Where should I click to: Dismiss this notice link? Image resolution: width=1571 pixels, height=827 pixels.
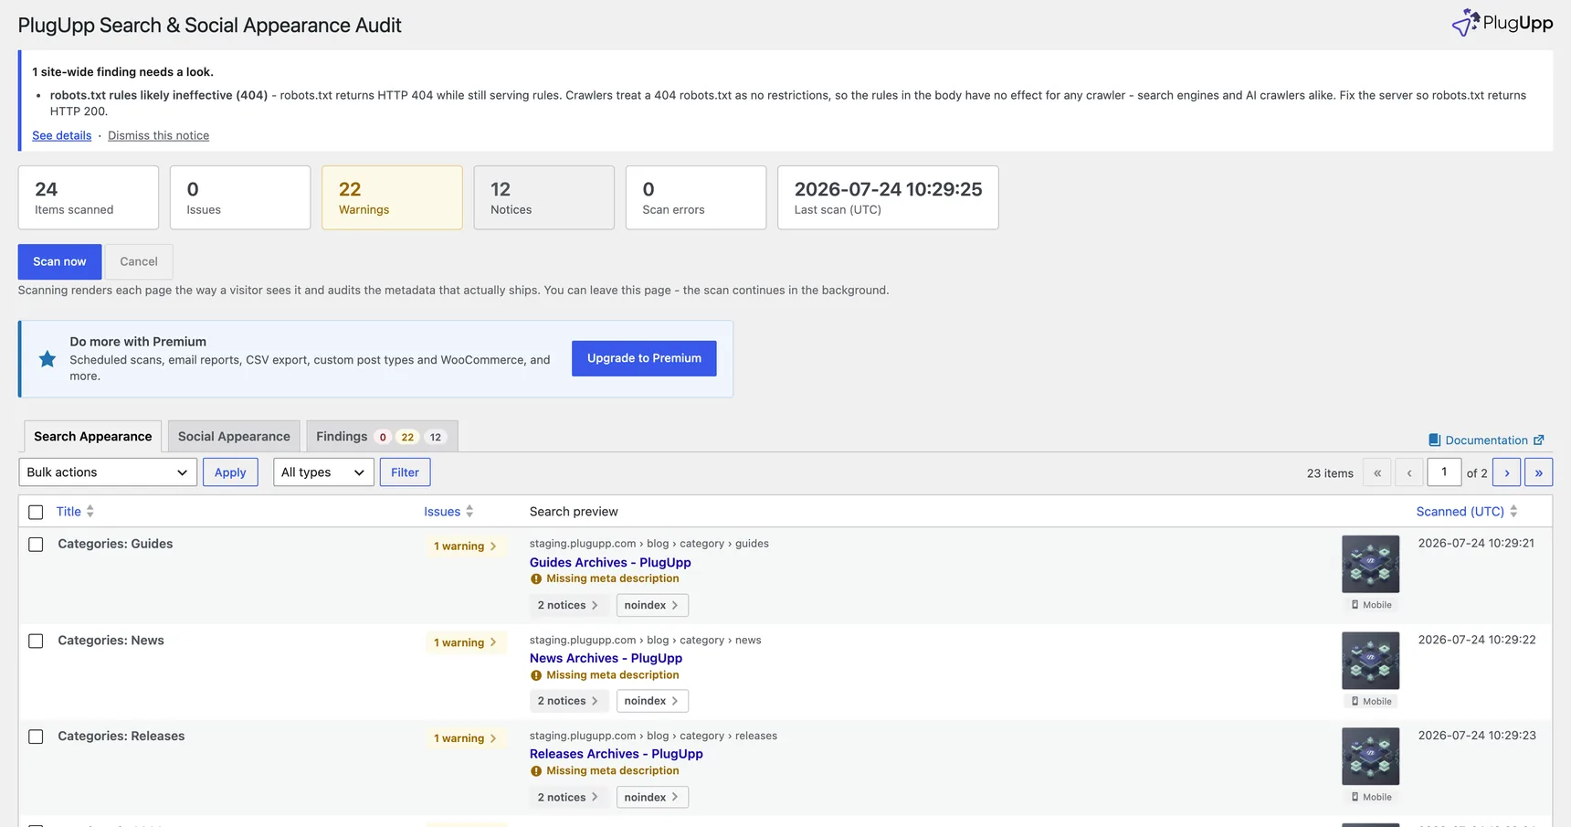click(158, 136)
